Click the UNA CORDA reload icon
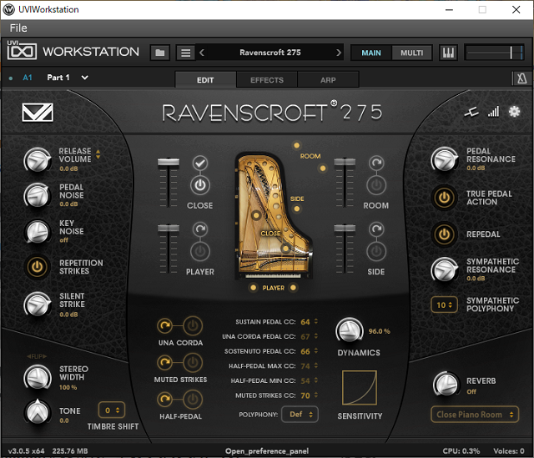 [165, 326]
